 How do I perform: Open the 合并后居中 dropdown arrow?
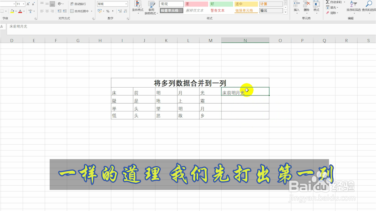point(92,11)
